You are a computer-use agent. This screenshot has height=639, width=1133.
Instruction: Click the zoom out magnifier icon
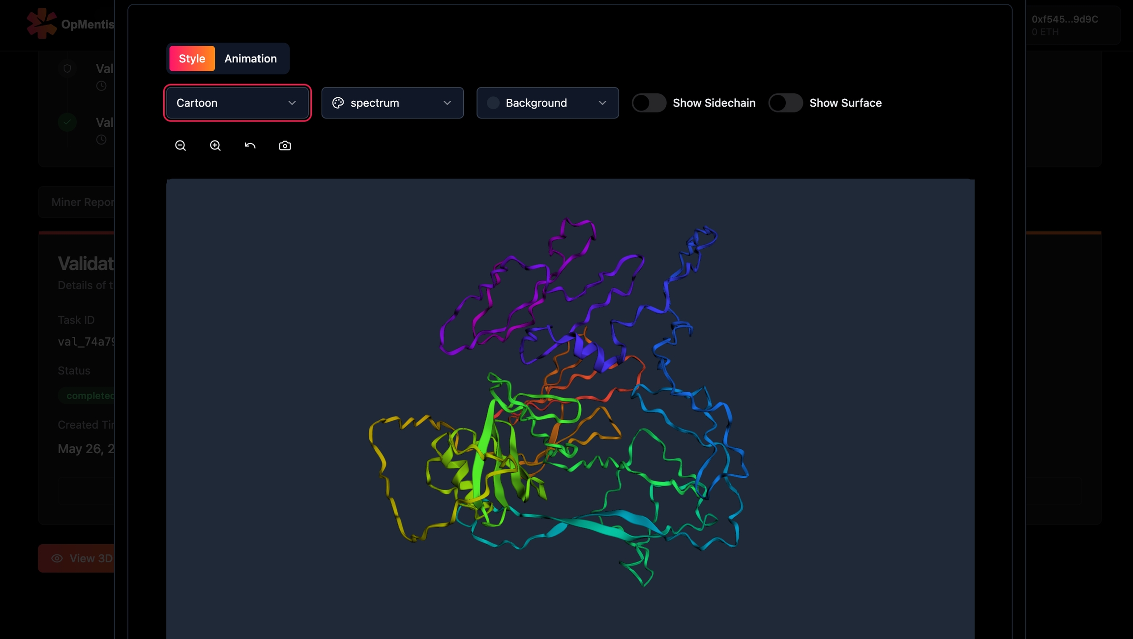tap(180, 145)
